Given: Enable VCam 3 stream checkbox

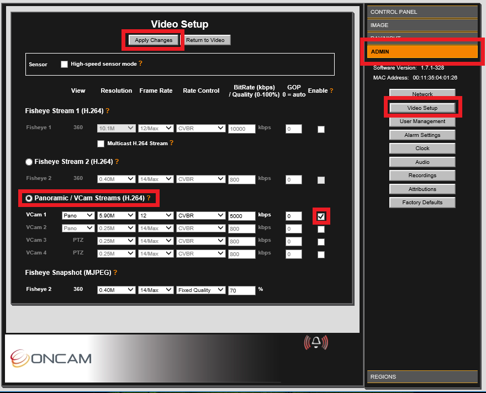Looking at the screenshot, I should click(x=321, y=242).
